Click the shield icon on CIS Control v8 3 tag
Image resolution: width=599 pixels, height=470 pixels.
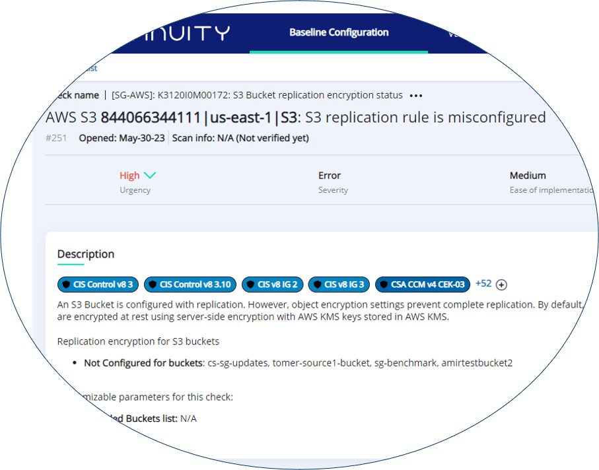(66, 285)
